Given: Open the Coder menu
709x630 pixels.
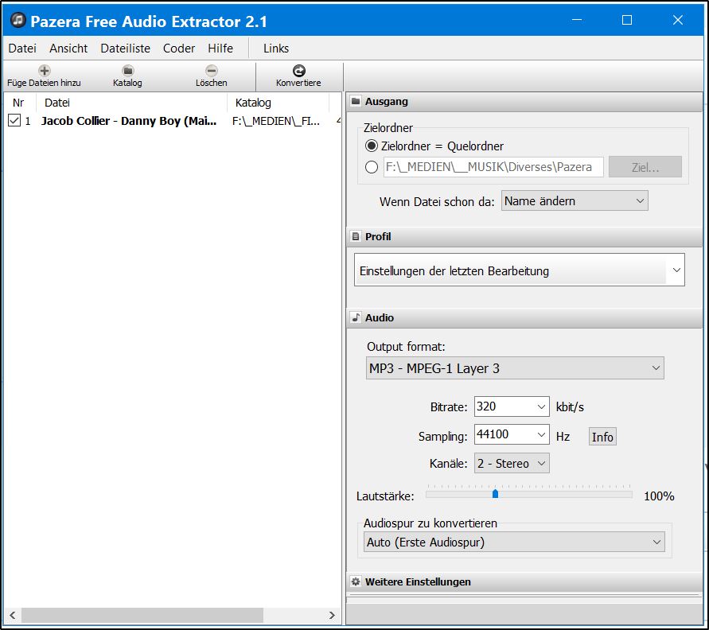Looking at the screenshot, I should pyautogui.click(x=179, y=49).
